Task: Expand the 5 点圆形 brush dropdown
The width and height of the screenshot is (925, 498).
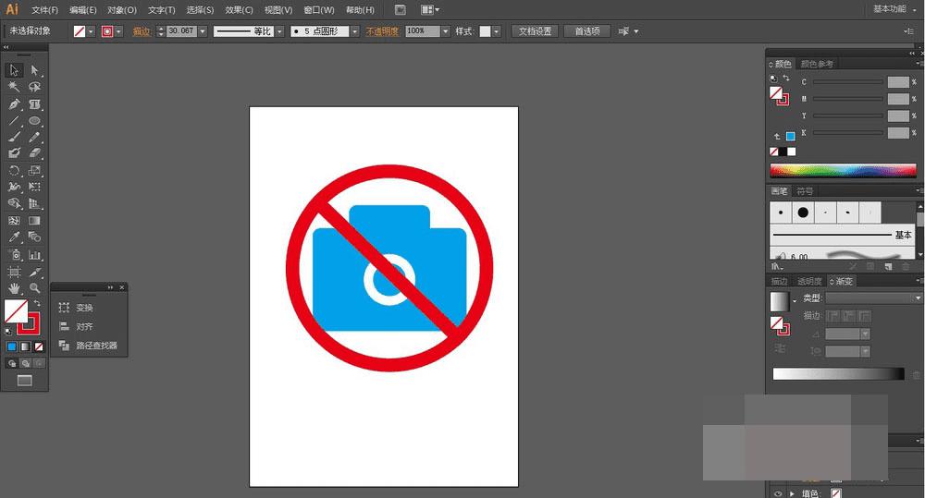Action: pos(354,30)
